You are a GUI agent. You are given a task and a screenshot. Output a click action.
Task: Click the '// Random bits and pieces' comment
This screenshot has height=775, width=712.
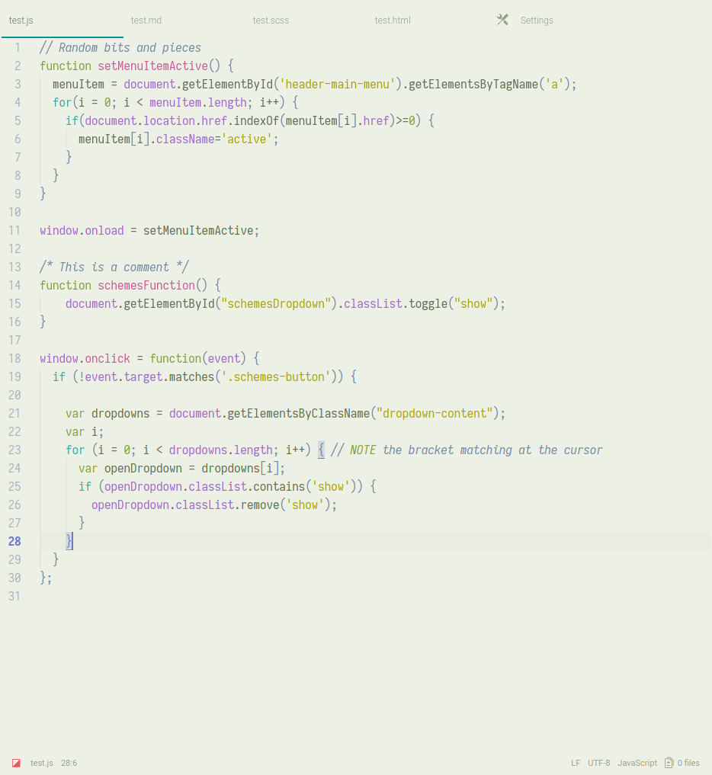coord(120,47)
